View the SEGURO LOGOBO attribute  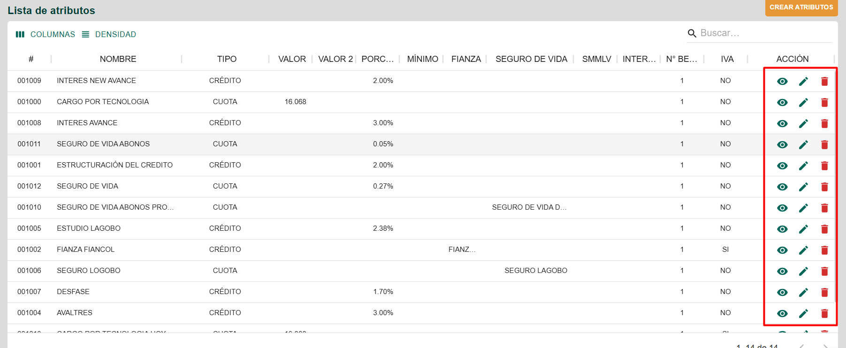tap(782, 272)
